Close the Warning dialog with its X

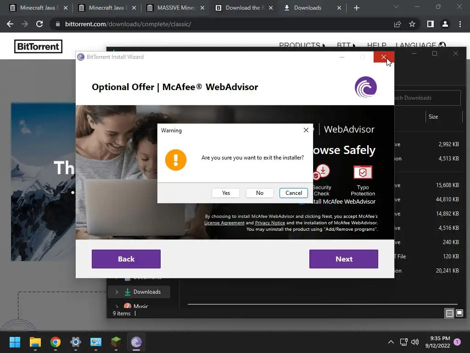tap(306, 130)
